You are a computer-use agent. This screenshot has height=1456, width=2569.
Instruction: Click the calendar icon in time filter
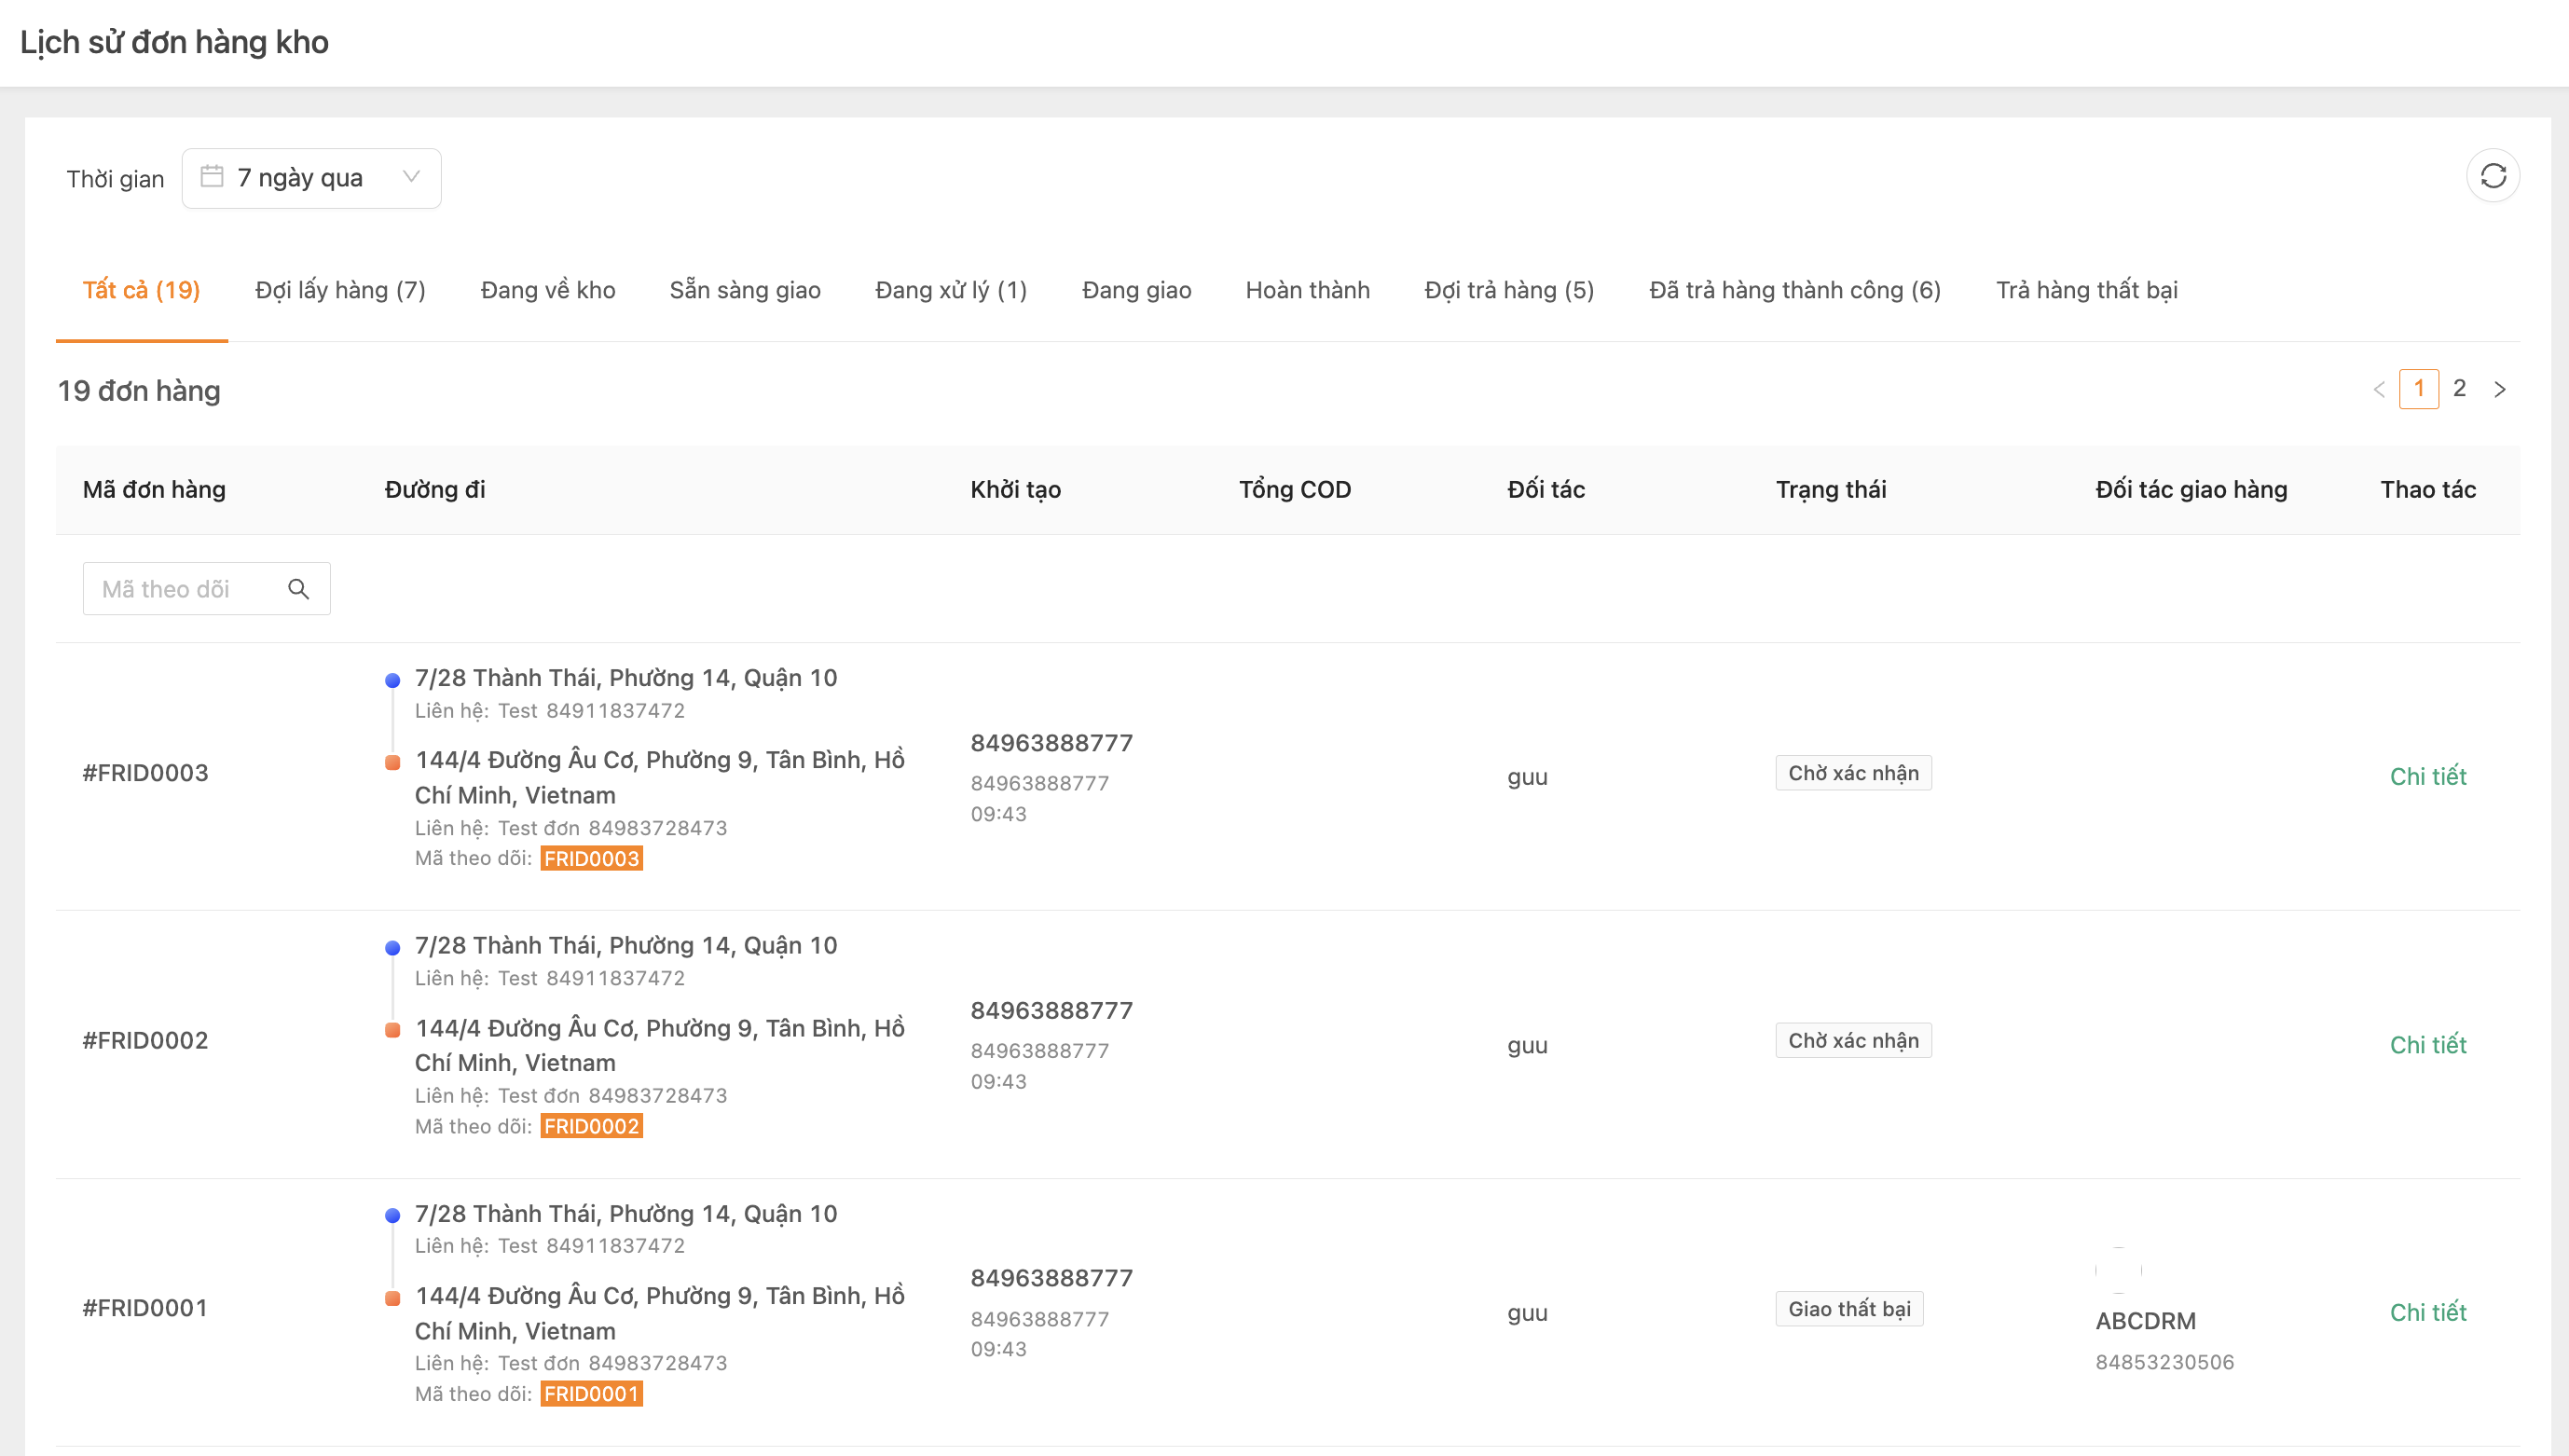[x=212, y=177]
